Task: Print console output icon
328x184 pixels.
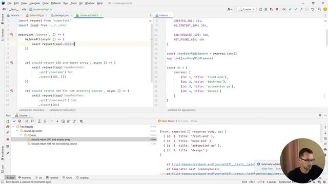Action: [325, 149]
